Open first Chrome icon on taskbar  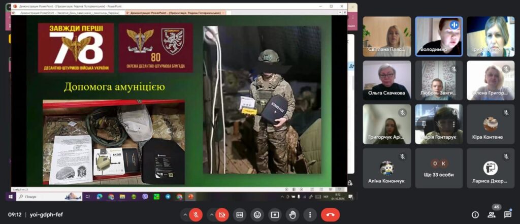tap(111, 197)
